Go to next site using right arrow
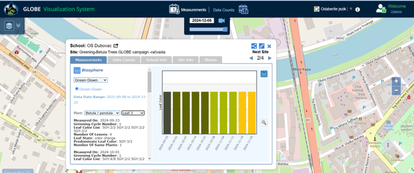The width and height of the screenshot is (414, 173). click(x=270, y=58)
